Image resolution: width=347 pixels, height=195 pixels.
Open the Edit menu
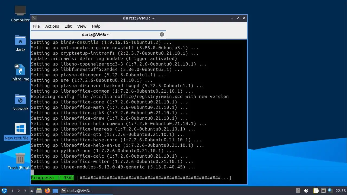click(68, 26)
